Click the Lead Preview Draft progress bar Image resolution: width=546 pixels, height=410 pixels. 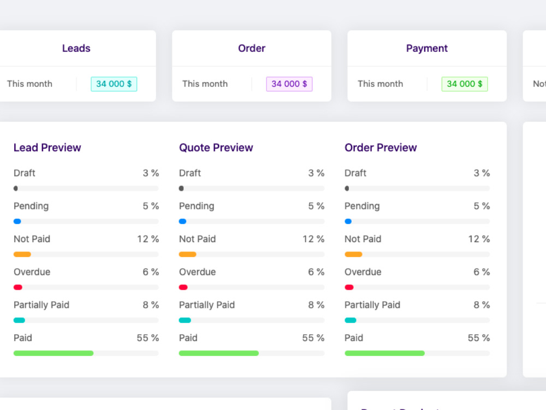coord(86,189)
